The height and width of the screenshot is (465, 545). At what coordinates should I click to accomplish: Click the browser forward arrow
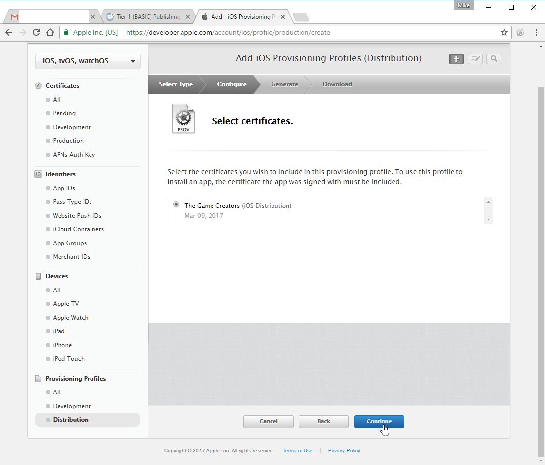23,32
